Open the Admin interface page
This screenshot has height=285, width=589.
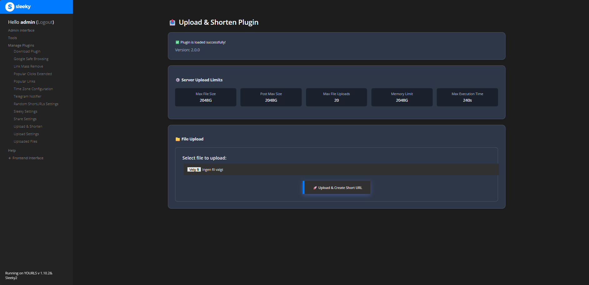[21, 30]
